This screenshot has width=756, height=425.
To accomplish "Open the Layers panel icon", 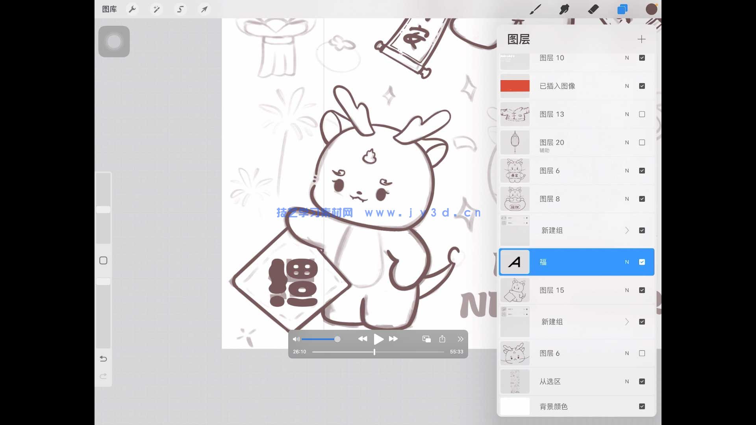I will (x=622, y=9).
